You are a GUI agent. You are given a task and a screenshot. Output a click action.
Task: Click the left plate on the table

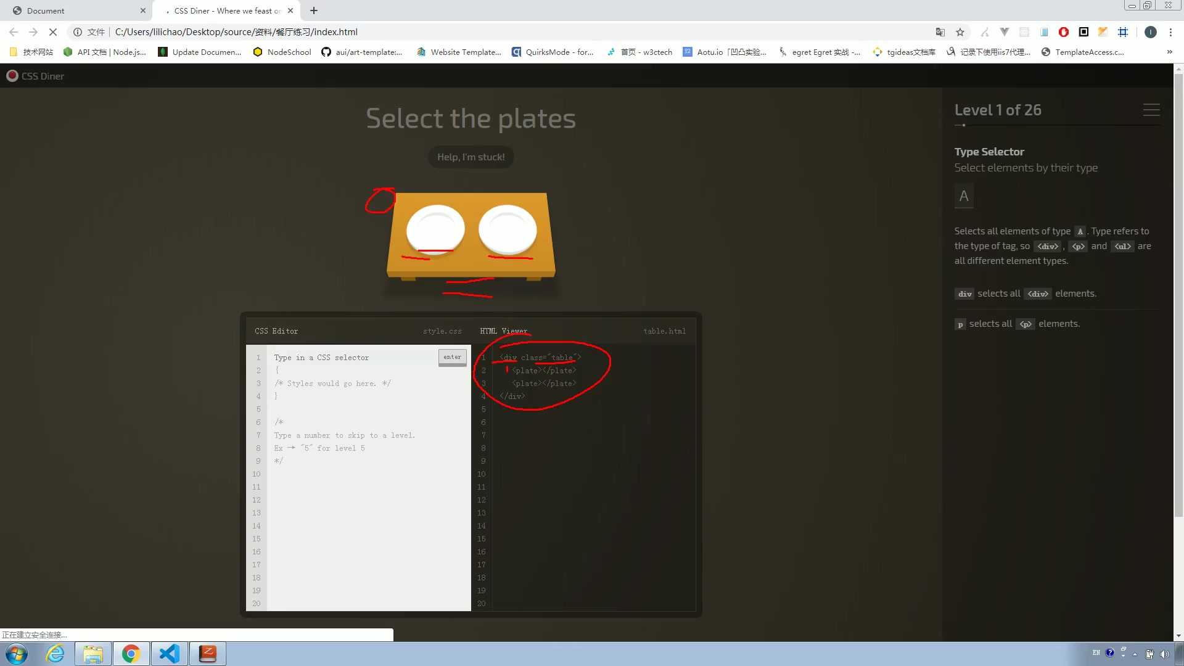[435, 229]
